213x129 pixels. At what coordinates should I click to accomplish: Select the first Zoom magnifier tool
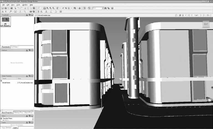(48, 8)
